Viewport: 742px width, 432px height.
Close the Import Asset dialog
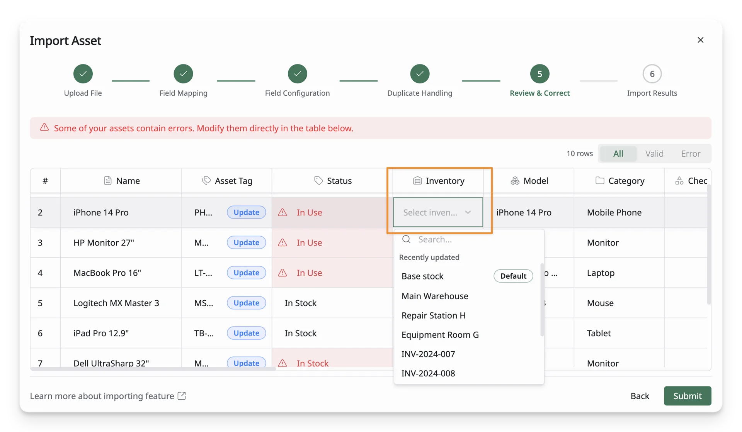[700, 40]
